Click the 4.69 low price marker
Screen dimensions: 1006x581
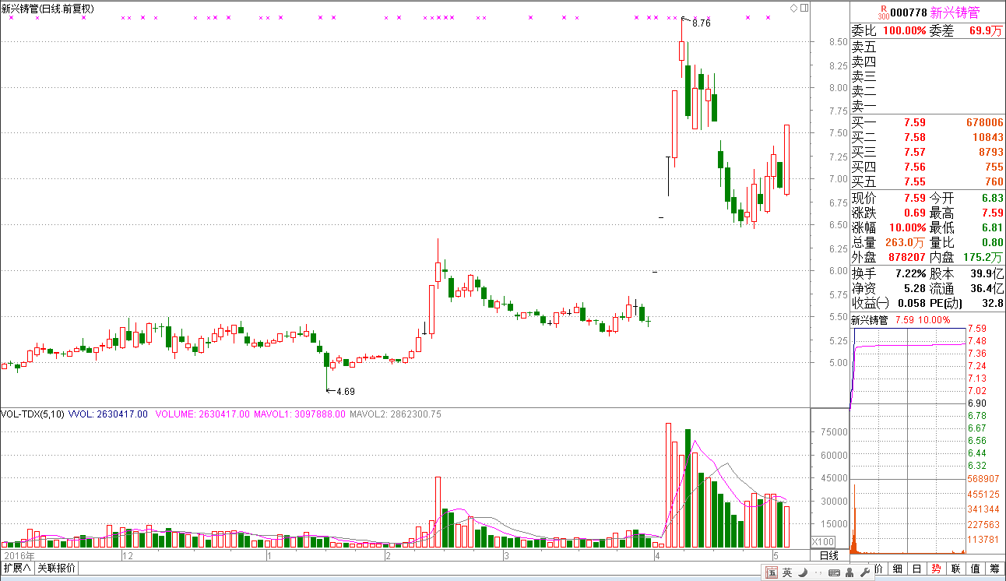pos(345,392)
